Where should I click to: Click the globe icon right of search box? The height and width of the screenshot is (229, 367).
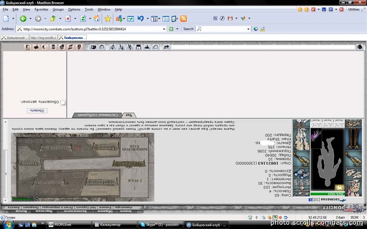[x=256, y=29]
